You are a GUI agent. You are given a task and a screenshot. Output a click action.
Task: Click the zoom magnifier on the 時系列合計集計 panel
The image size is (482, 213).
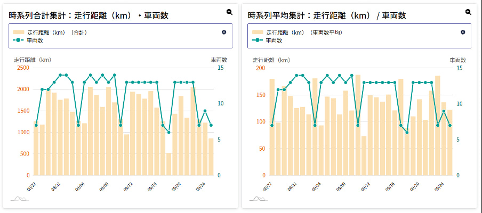click(229, 12)
